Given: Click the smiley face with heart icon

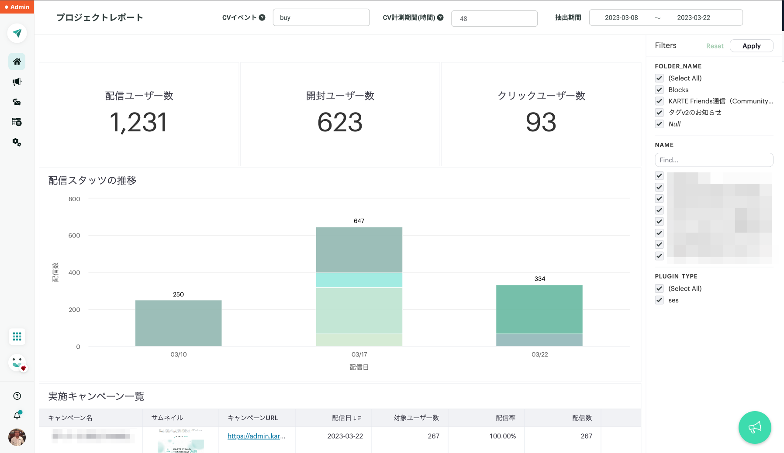Looking at the screenshot, I should coord(17,363).
